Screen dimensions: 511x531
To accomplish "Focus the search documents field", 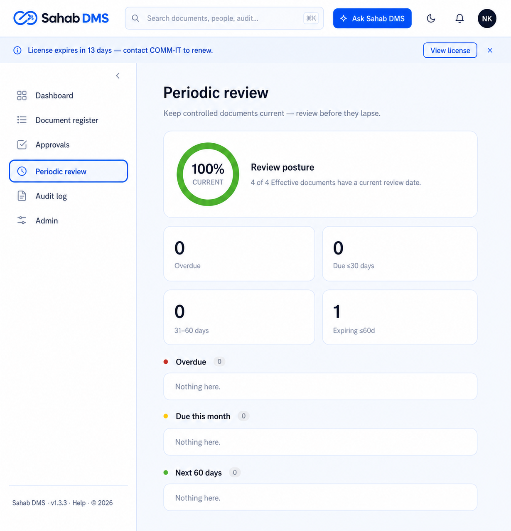I will click(224, 18).
